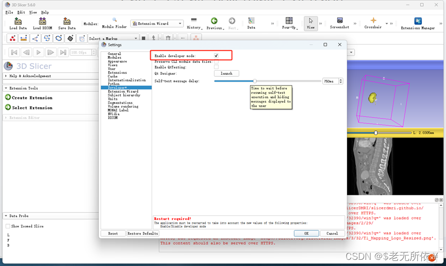446x266 pixels.
Task: Play the sequence
Action: [x=38, y=53]
